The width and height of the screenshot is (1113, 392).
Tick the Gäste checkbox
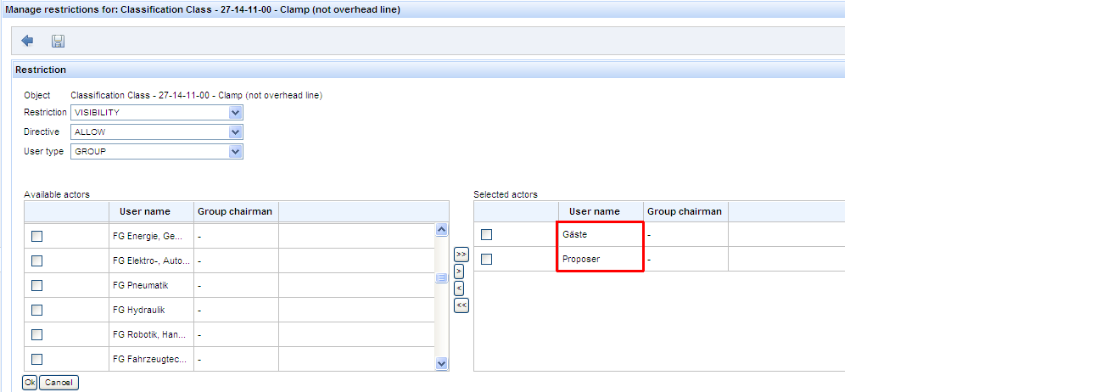(486, 234)
